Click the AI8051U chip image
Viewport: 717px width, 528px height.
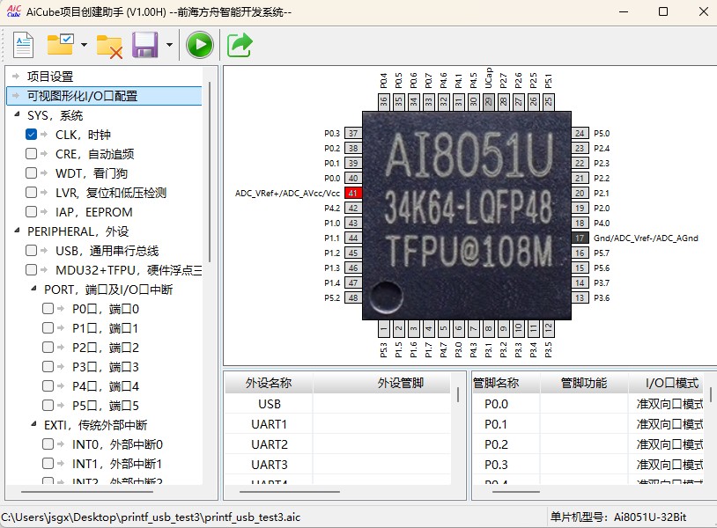(x=467, y=215)
